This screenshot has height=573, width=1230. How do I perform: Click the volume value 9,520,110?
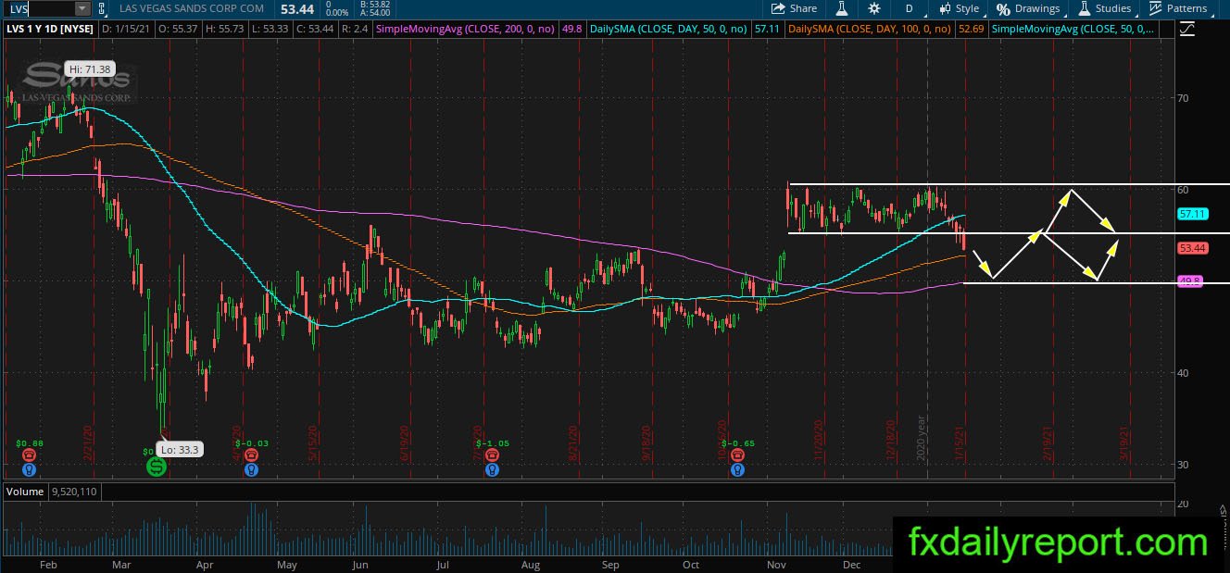(x=76, y=492)
